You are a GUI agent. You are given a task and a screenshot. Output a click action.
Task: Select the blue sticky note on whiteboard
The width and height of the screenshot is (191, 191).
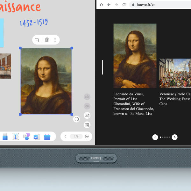[x=2, y=33]
